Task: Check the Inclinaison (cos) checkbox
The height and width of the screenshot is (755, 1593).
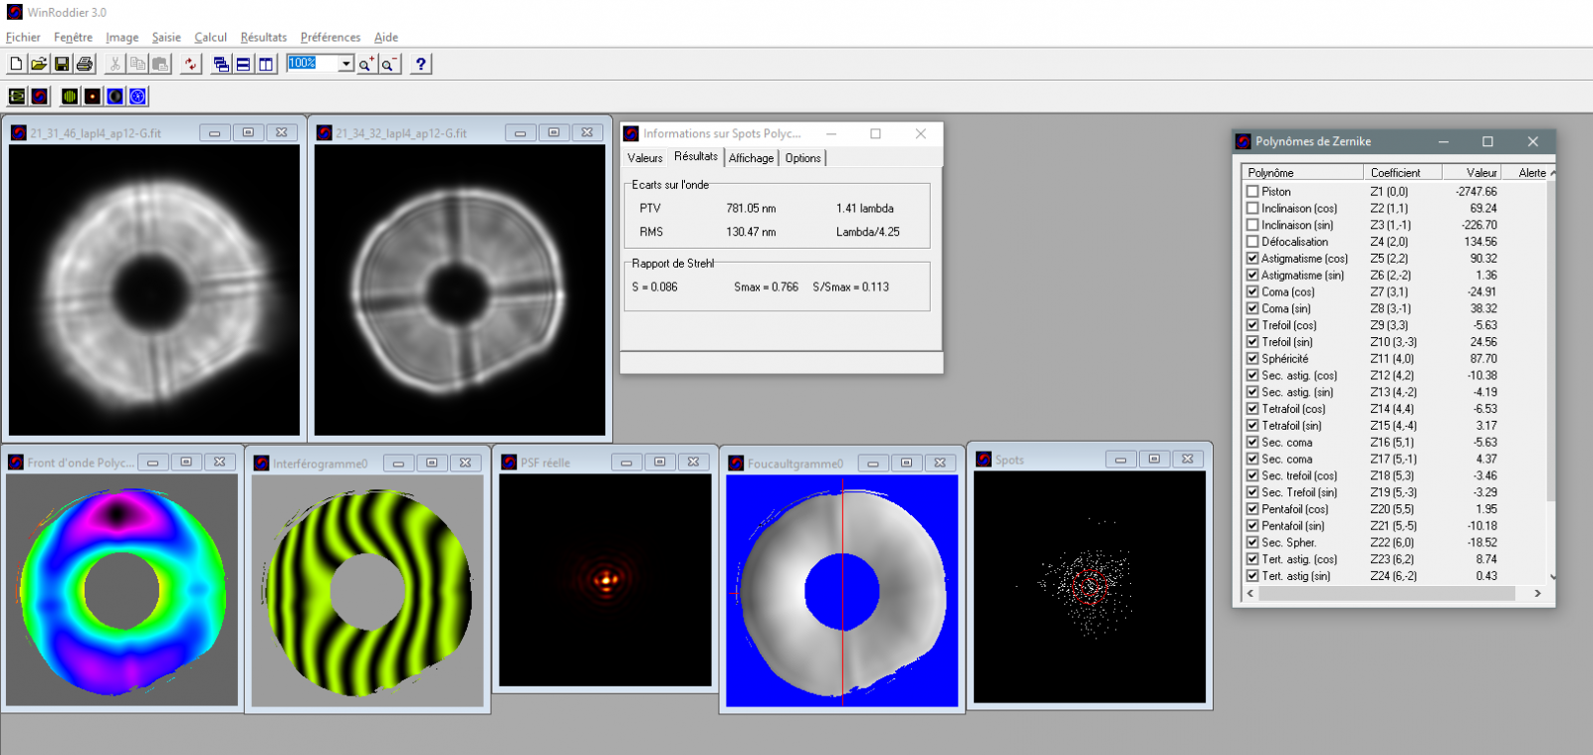Action: pos(1252,208)
